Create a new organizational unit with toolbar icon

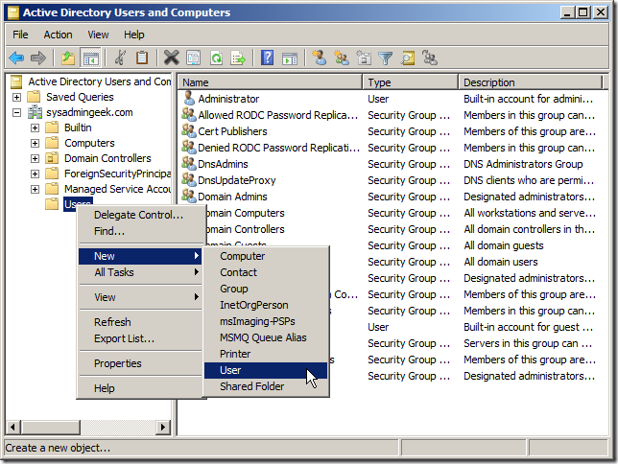pyautogui.click(x=364, y=58)
